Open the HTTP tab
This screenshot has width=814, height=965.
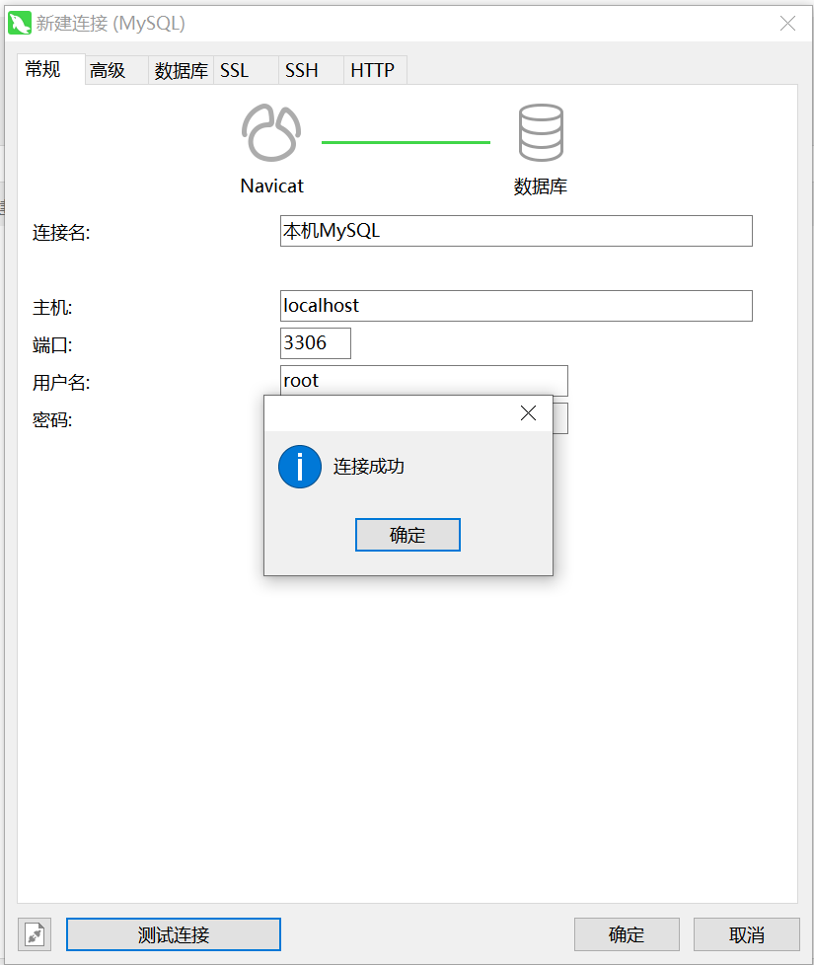373,70
